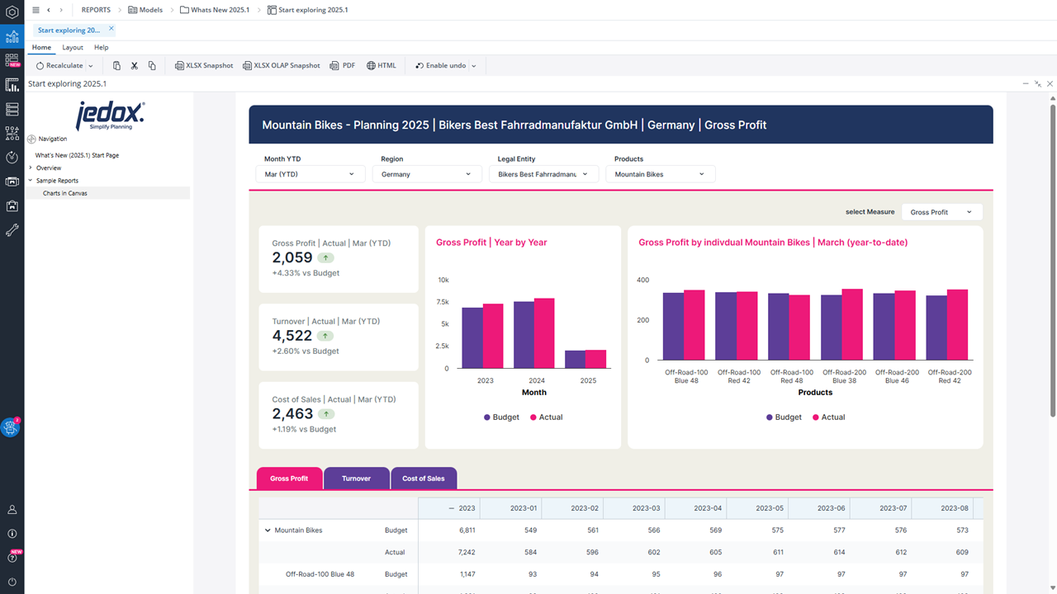The height and width of the screenshot is (594, 1057).
Task: Open the select Measure dropdown
Action: 941,212
